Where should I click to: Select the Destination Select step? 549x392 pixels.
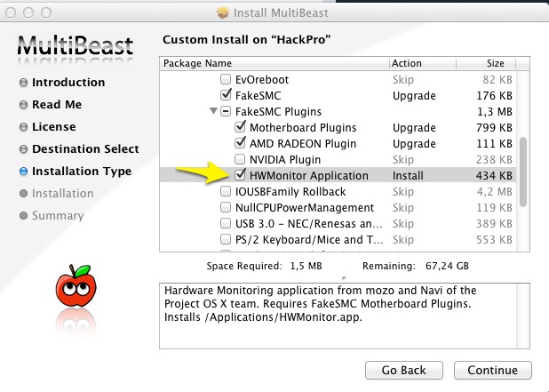85,149
